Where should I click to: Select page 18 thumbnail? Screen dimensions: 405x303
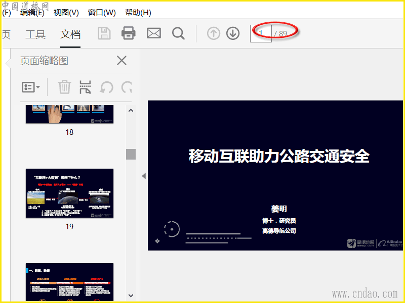pyautogui.click(x=69, y=114)
